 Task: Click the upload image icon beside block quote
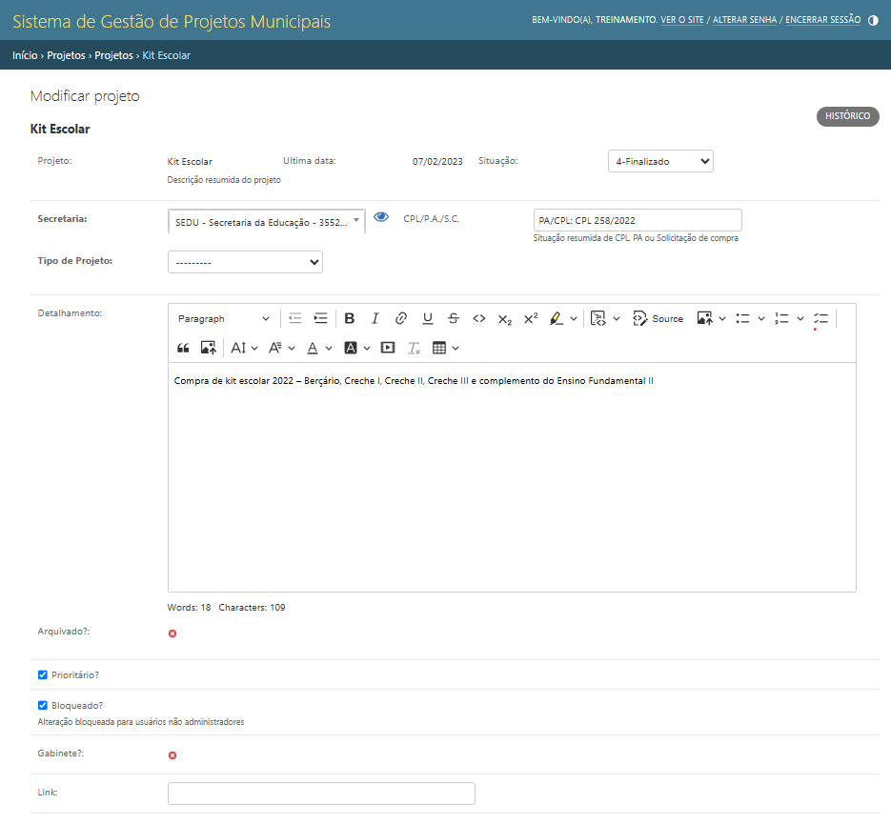coord(209,348)
